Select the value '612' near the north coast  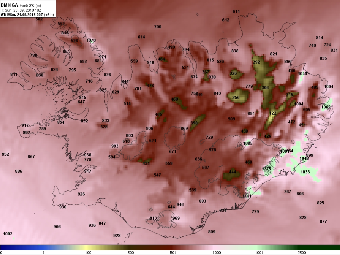tap(226, 20)
